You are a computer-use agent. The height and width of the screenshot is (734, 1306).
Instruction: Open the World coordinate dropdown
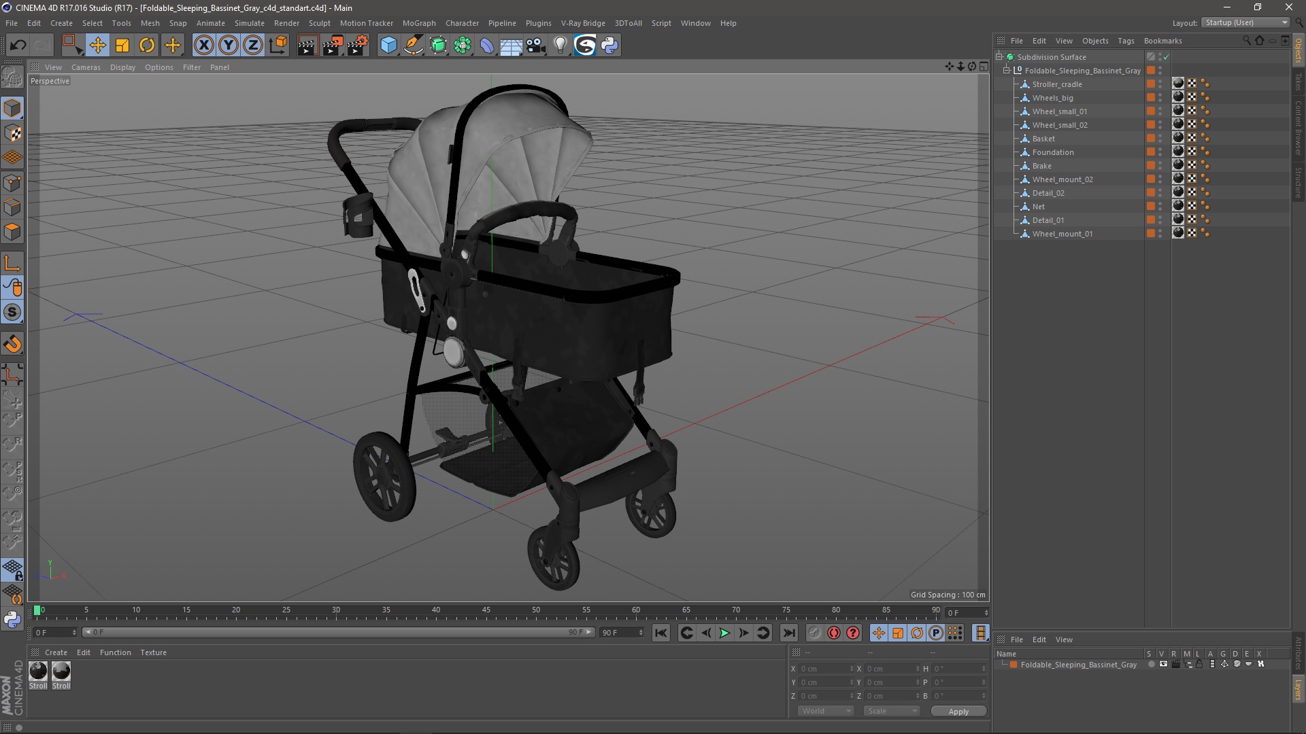pos(826,711)
